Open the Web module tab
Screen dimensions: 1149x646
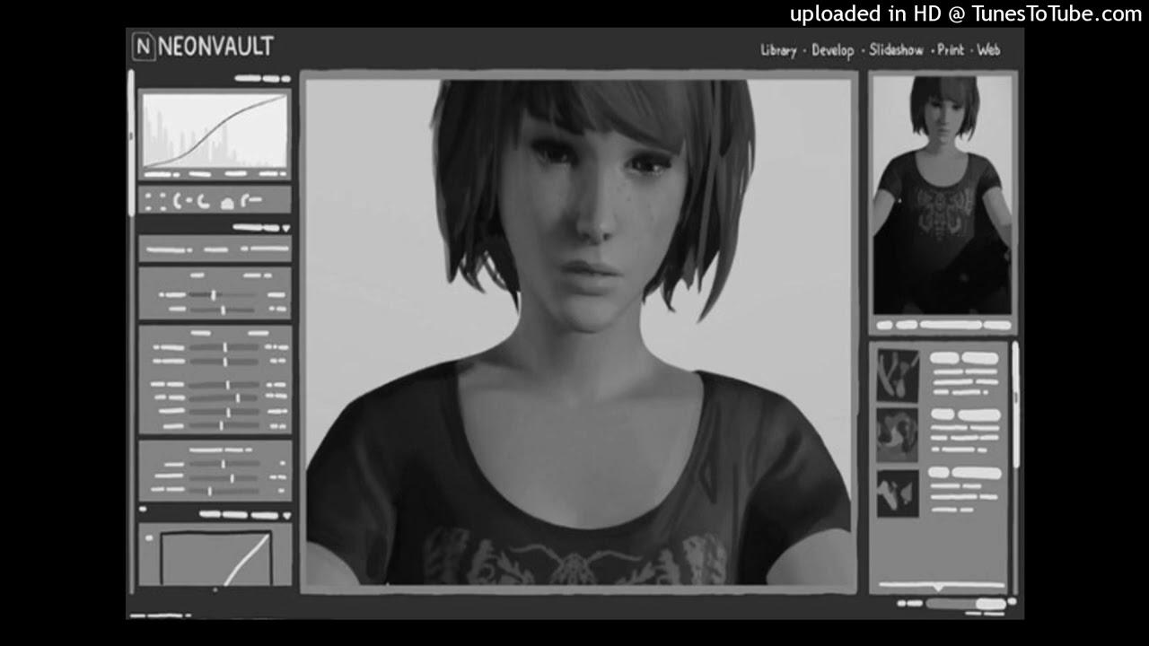click(x=988, y=50)
